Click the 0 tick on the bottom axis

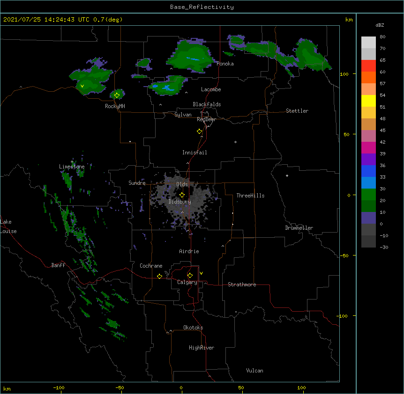pyautogui.click(x=181, y=388)
